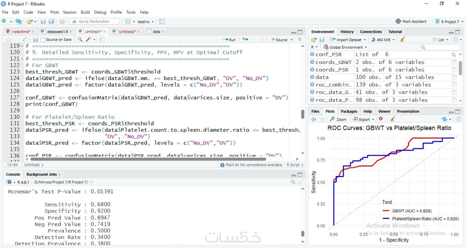Click the re-run previous code region icon
The width and height of the screenshot is (466, 248).
tap(245, 40)
